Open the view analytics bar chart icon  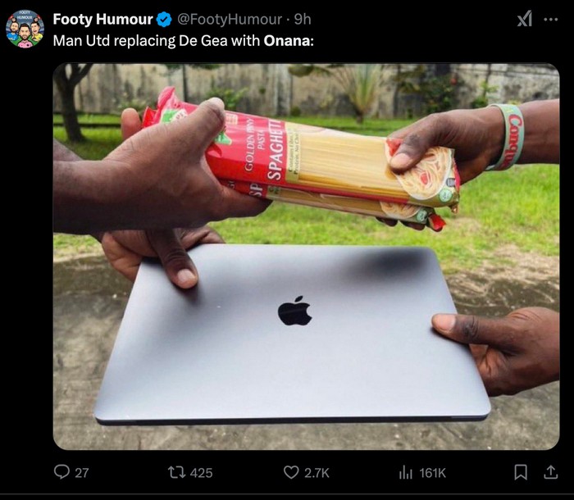tap(406, 473)
